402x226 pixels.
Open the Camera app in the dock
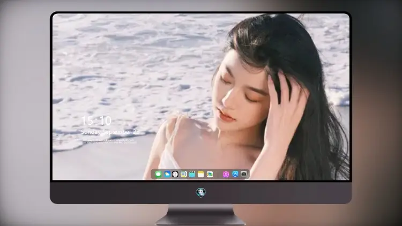click(244, 174)
